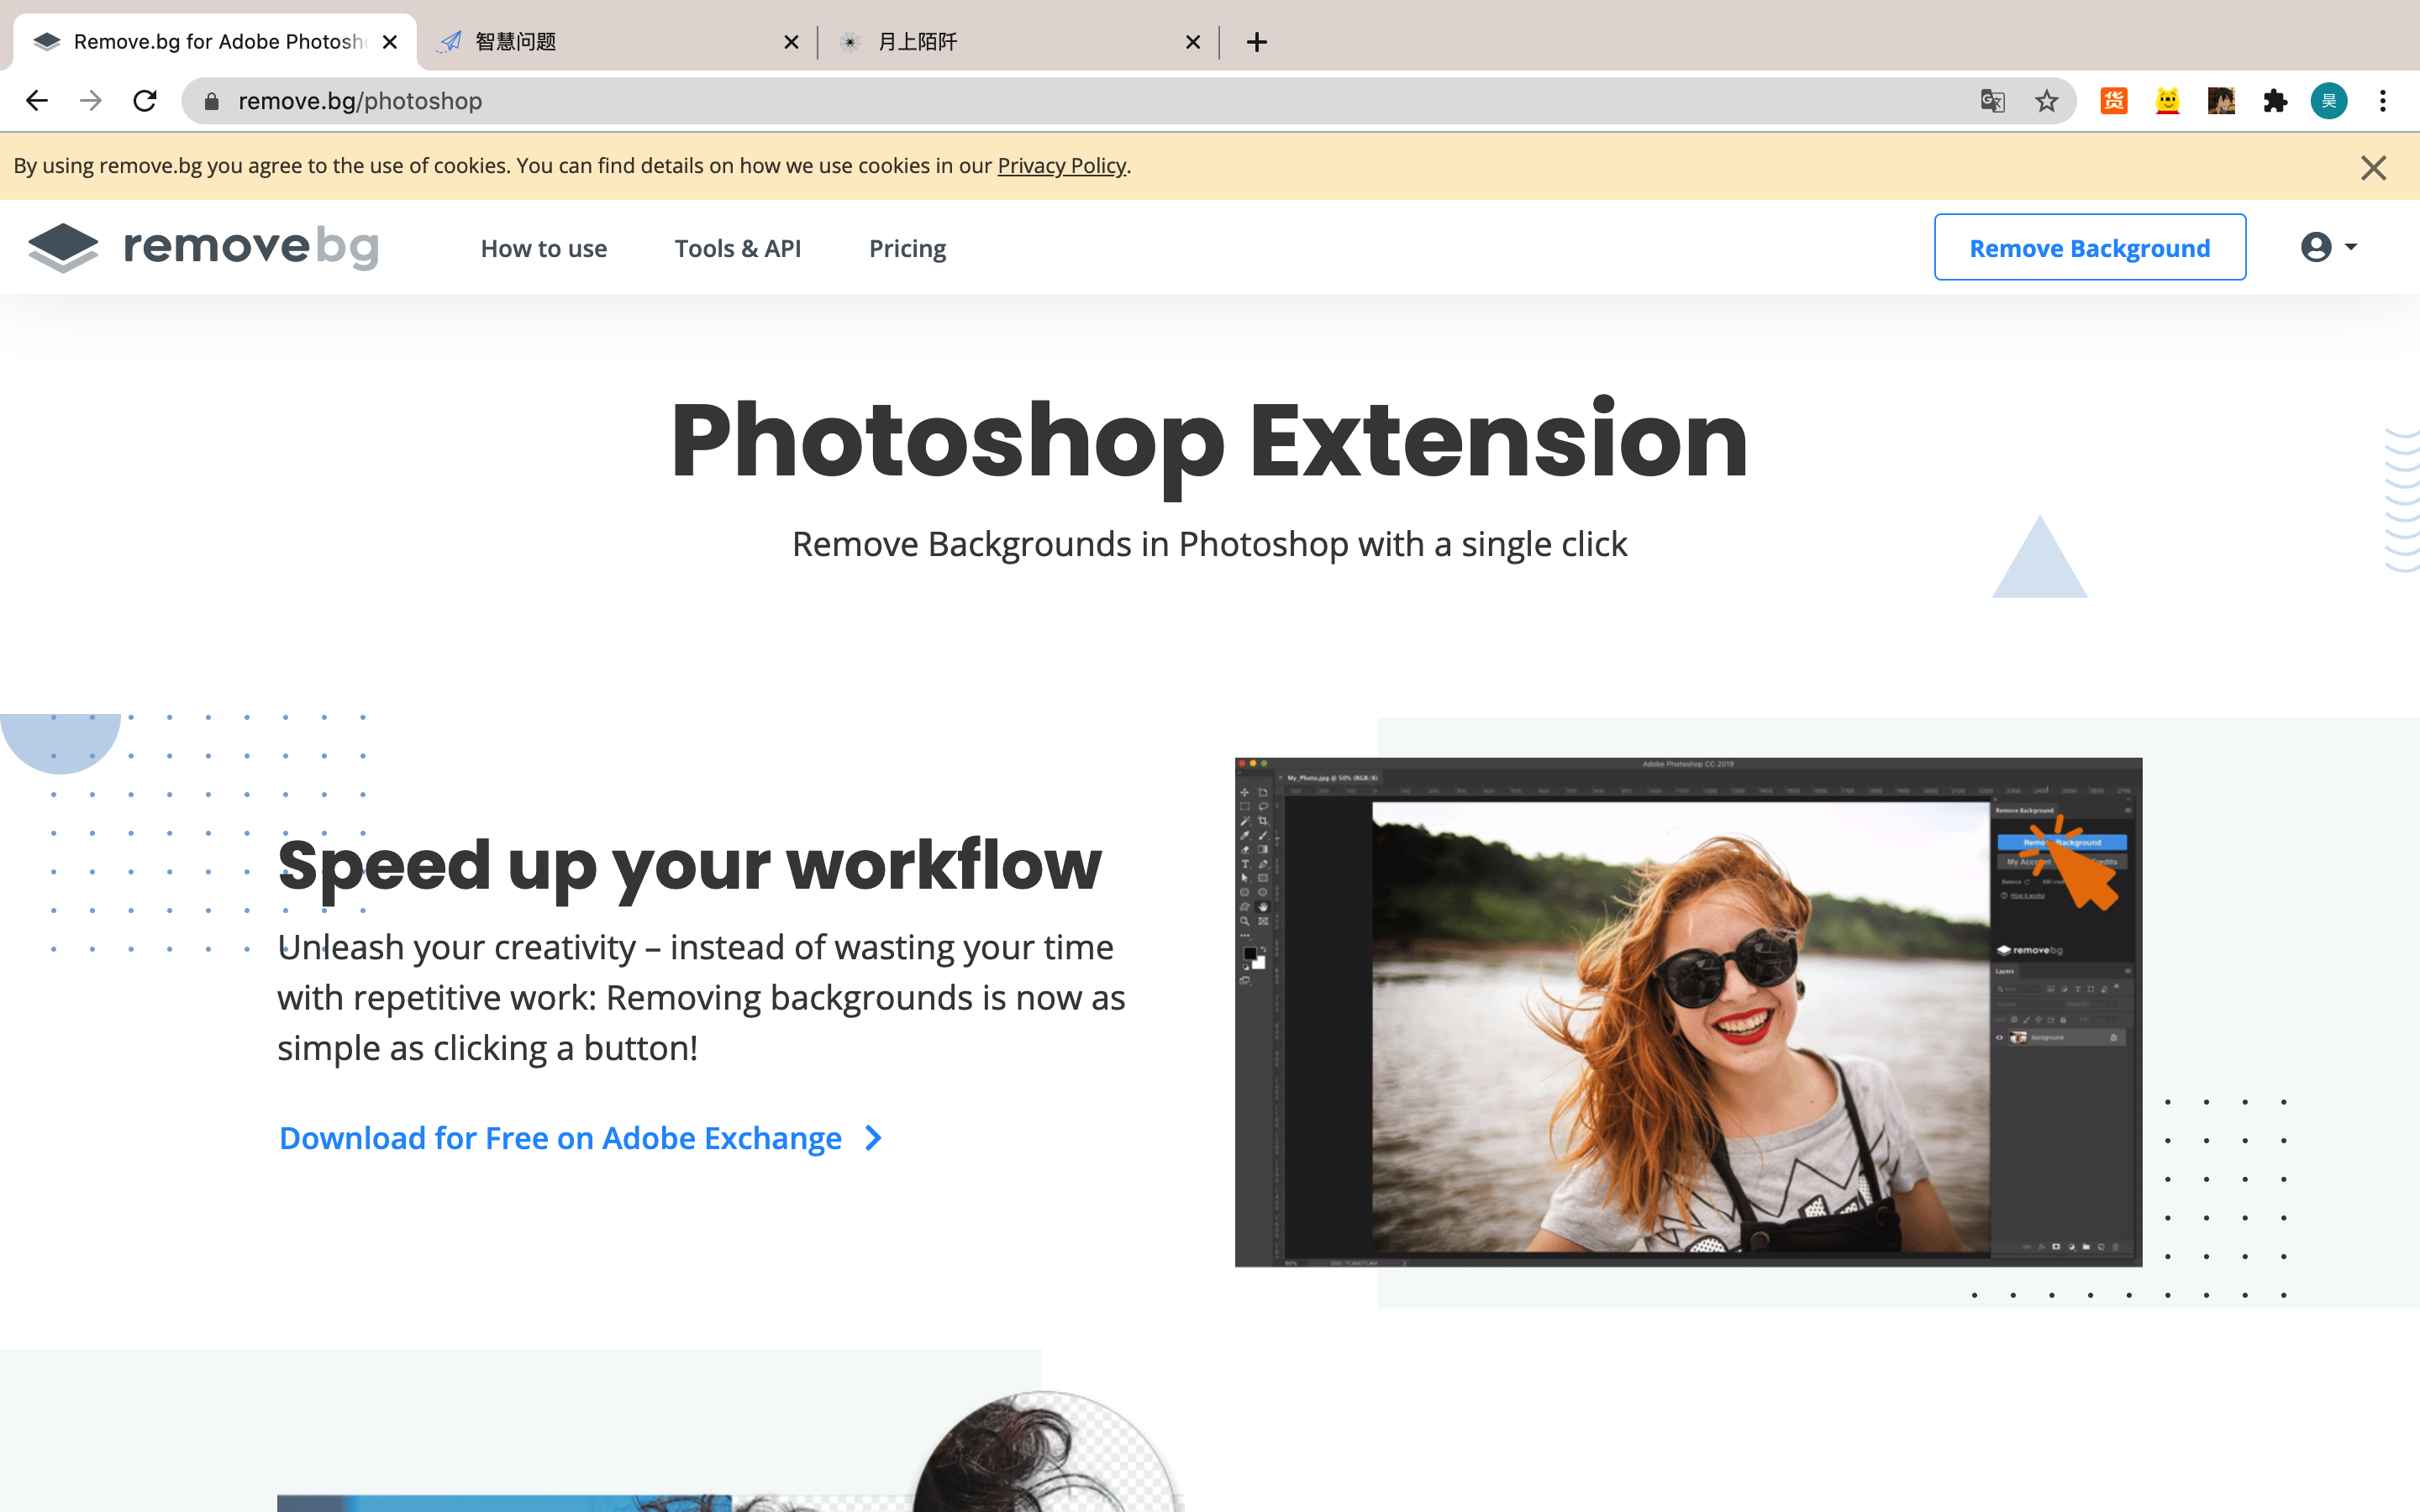Switch to the 智慧问题 tab
This screenshot has width=2420, height=1512.
[616, 42]
